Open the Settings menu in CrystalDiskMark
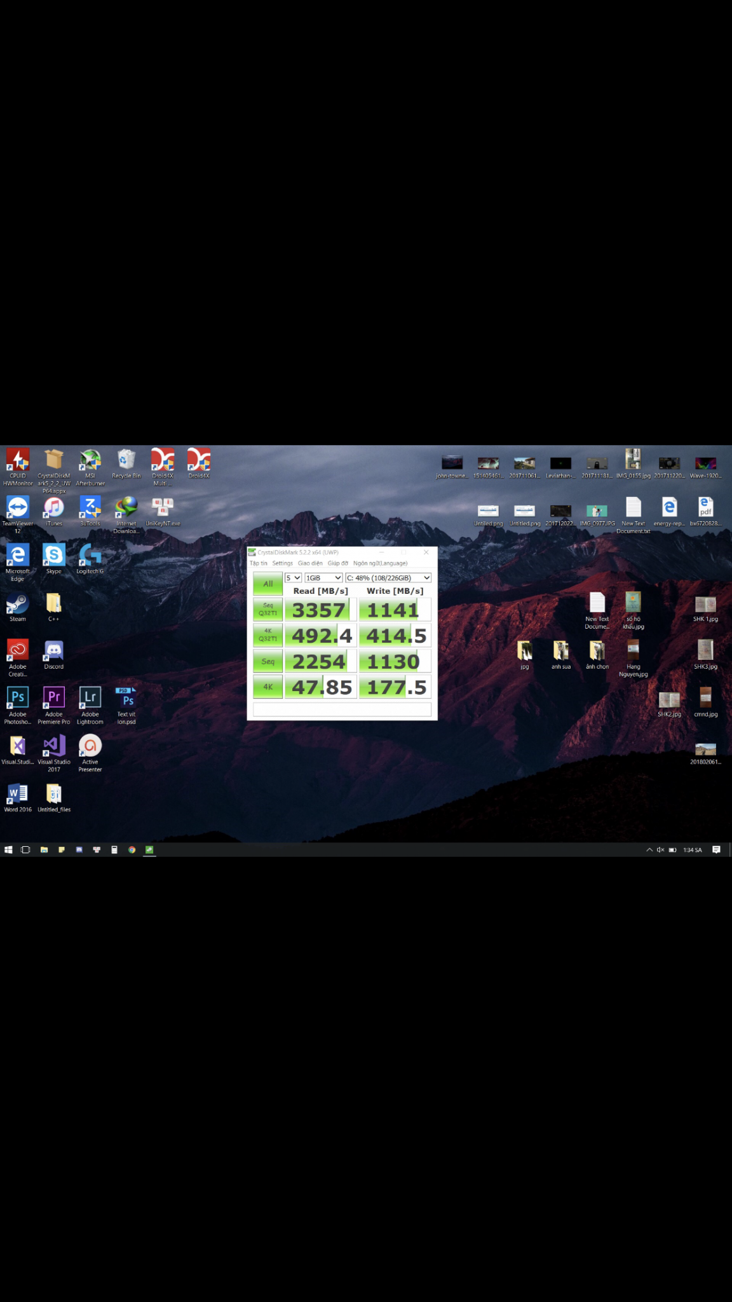Screen dimensions: 732x1302 [282, 563]
